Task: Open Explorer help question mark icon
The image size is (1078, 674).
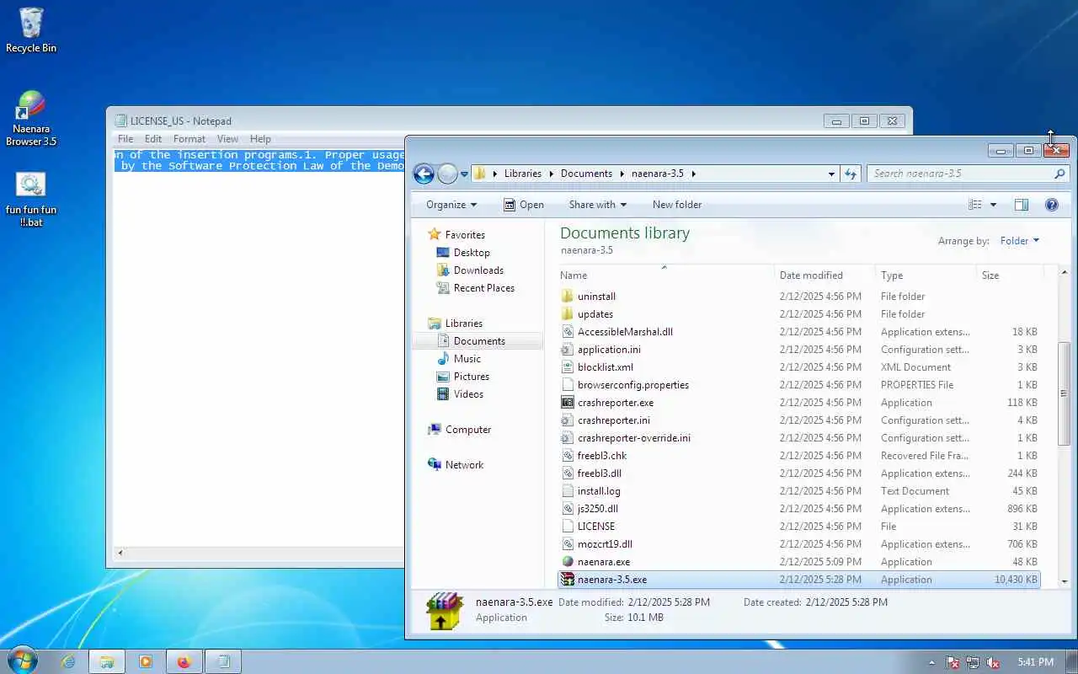Action: point(1051,205)
